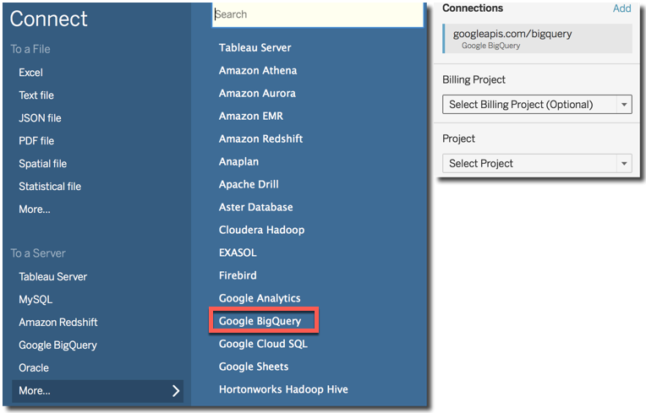Select Cloudera Hadoop connector
Image resolution: width=646 pixels, height=413 pixels.
pos(261,230)
